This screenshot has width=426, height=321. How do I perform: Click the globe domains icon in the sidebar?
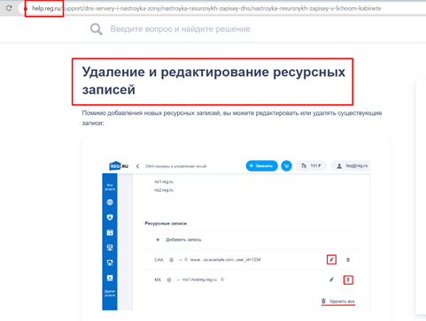tap(110, 203)
